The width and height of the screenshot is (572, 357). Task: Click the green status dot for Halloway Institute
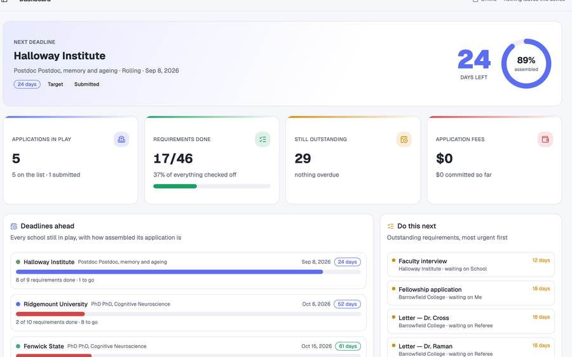click(18, 262)
